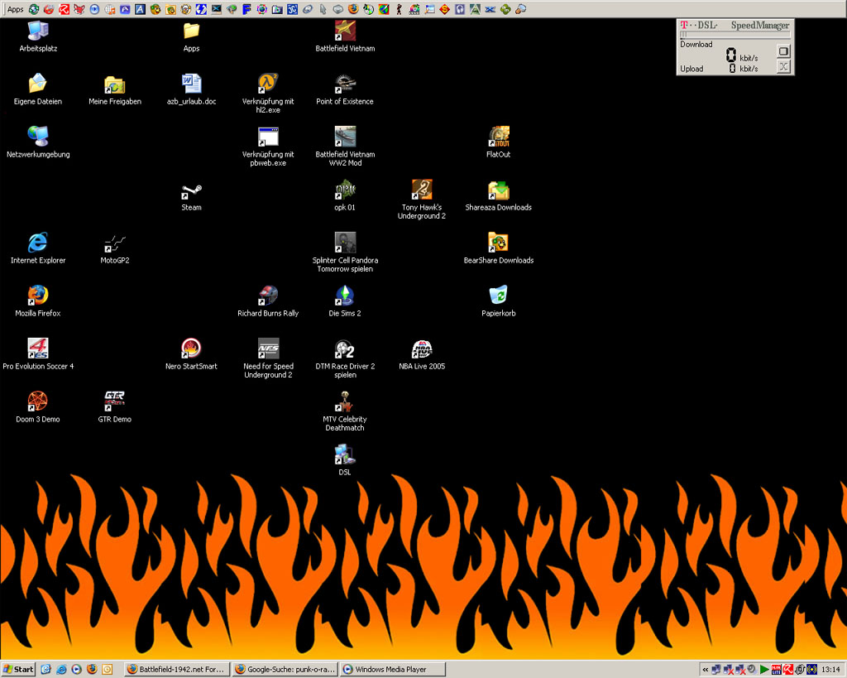
Task: Switch to Windows Media Player taskbar button
Action: [393, 670]
